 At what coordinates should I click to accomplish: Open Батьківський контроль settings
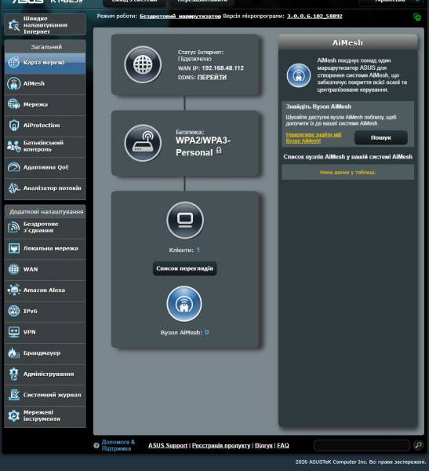click(45, 146)
